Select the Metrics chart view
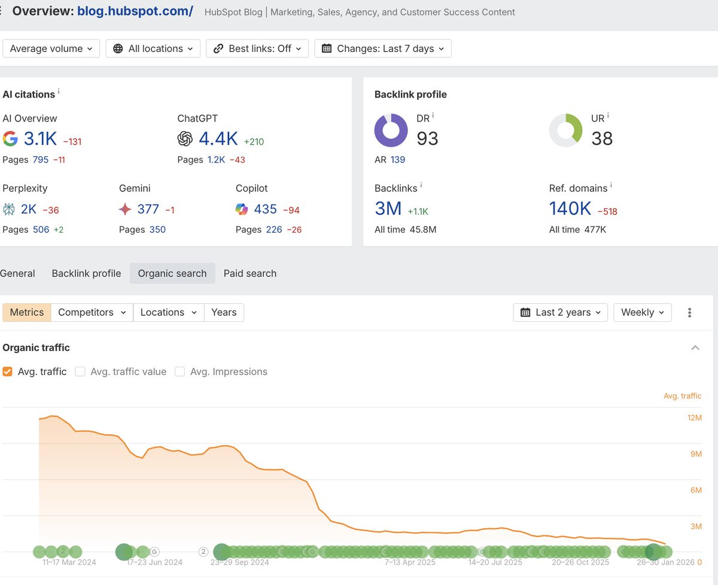Screen dimensions: 718x585 point(27,312)
